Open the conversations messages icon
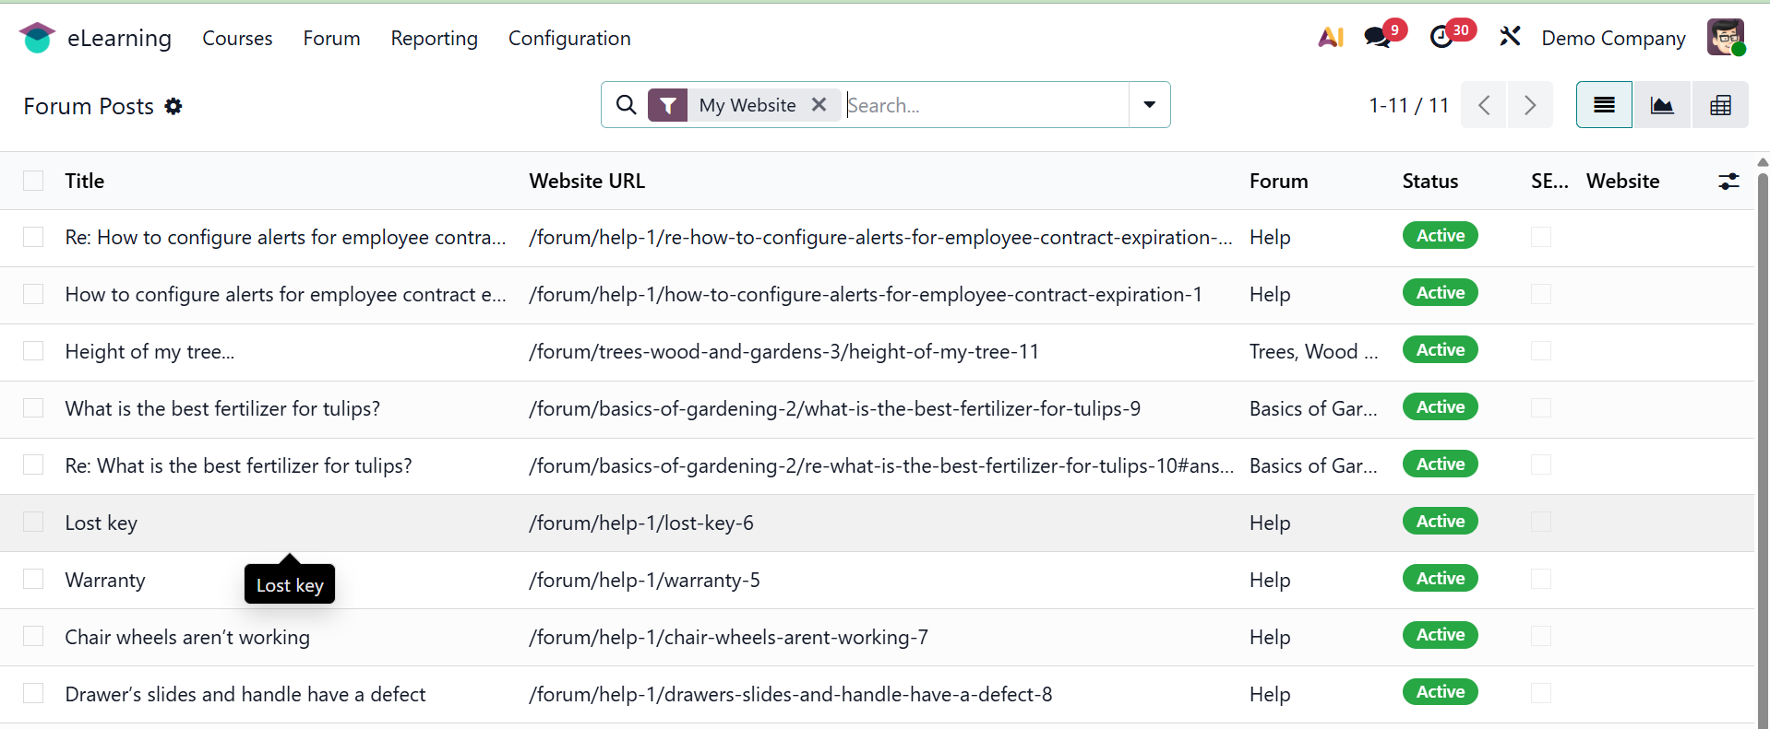 point(1377,38)
